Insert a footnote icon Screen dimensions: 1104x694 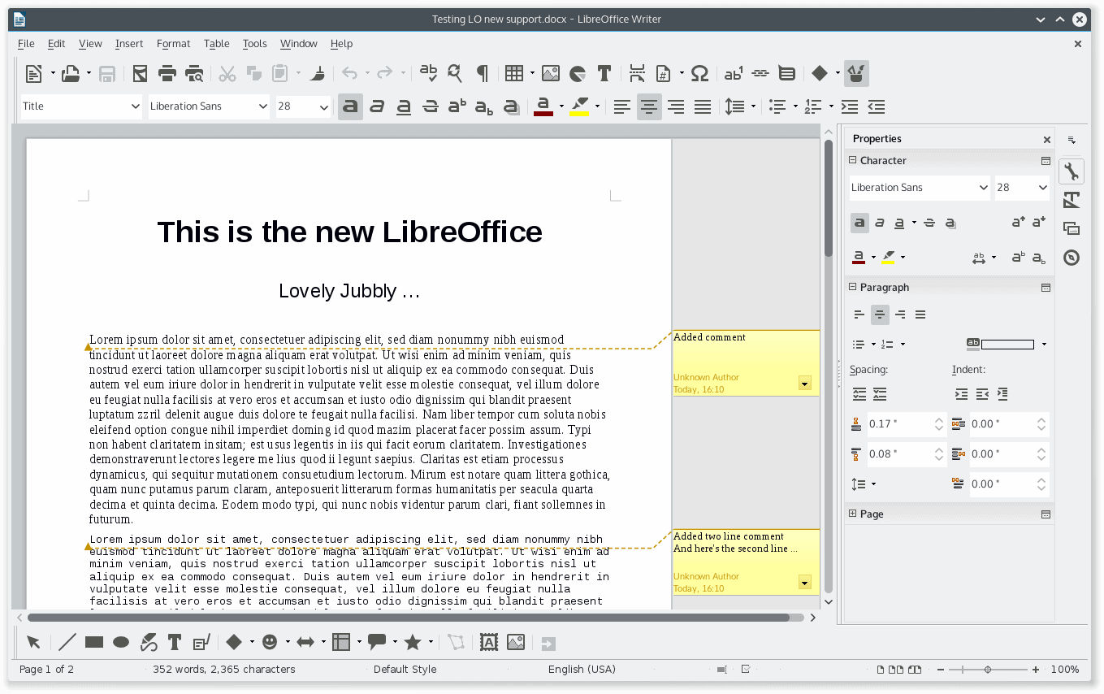click(734, 74)
